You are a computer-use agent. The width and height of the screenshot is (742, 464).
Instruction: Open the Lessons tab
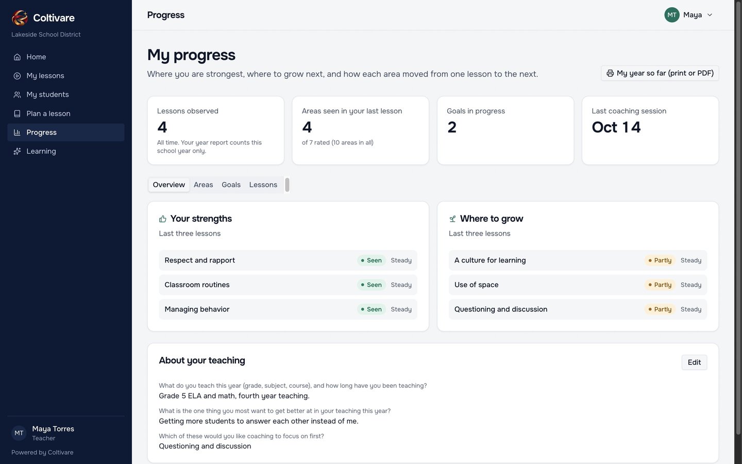tap(263, 185)
